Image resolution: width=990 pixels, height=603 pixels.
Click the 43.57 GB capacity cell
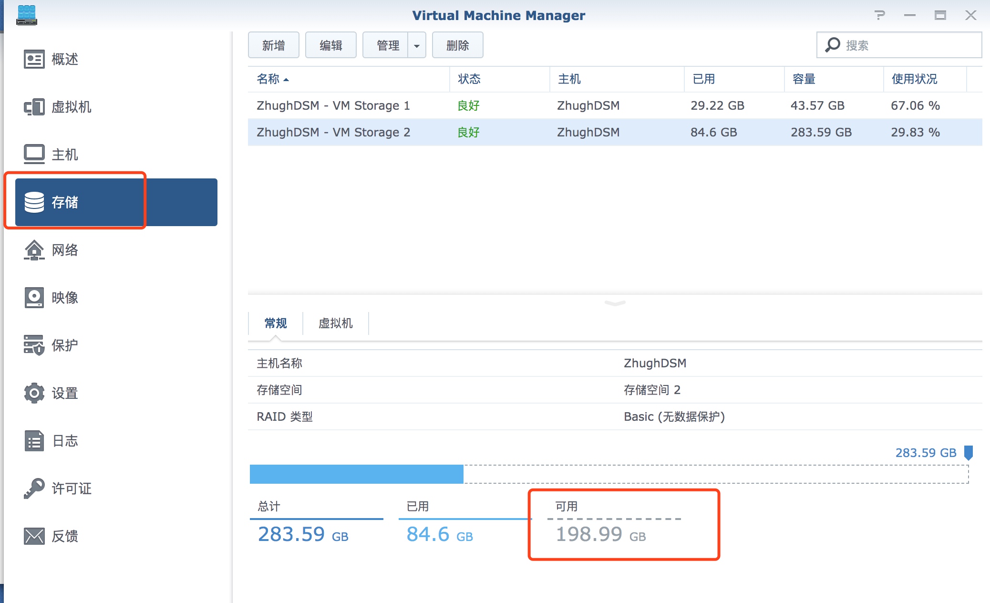point(817,105)
